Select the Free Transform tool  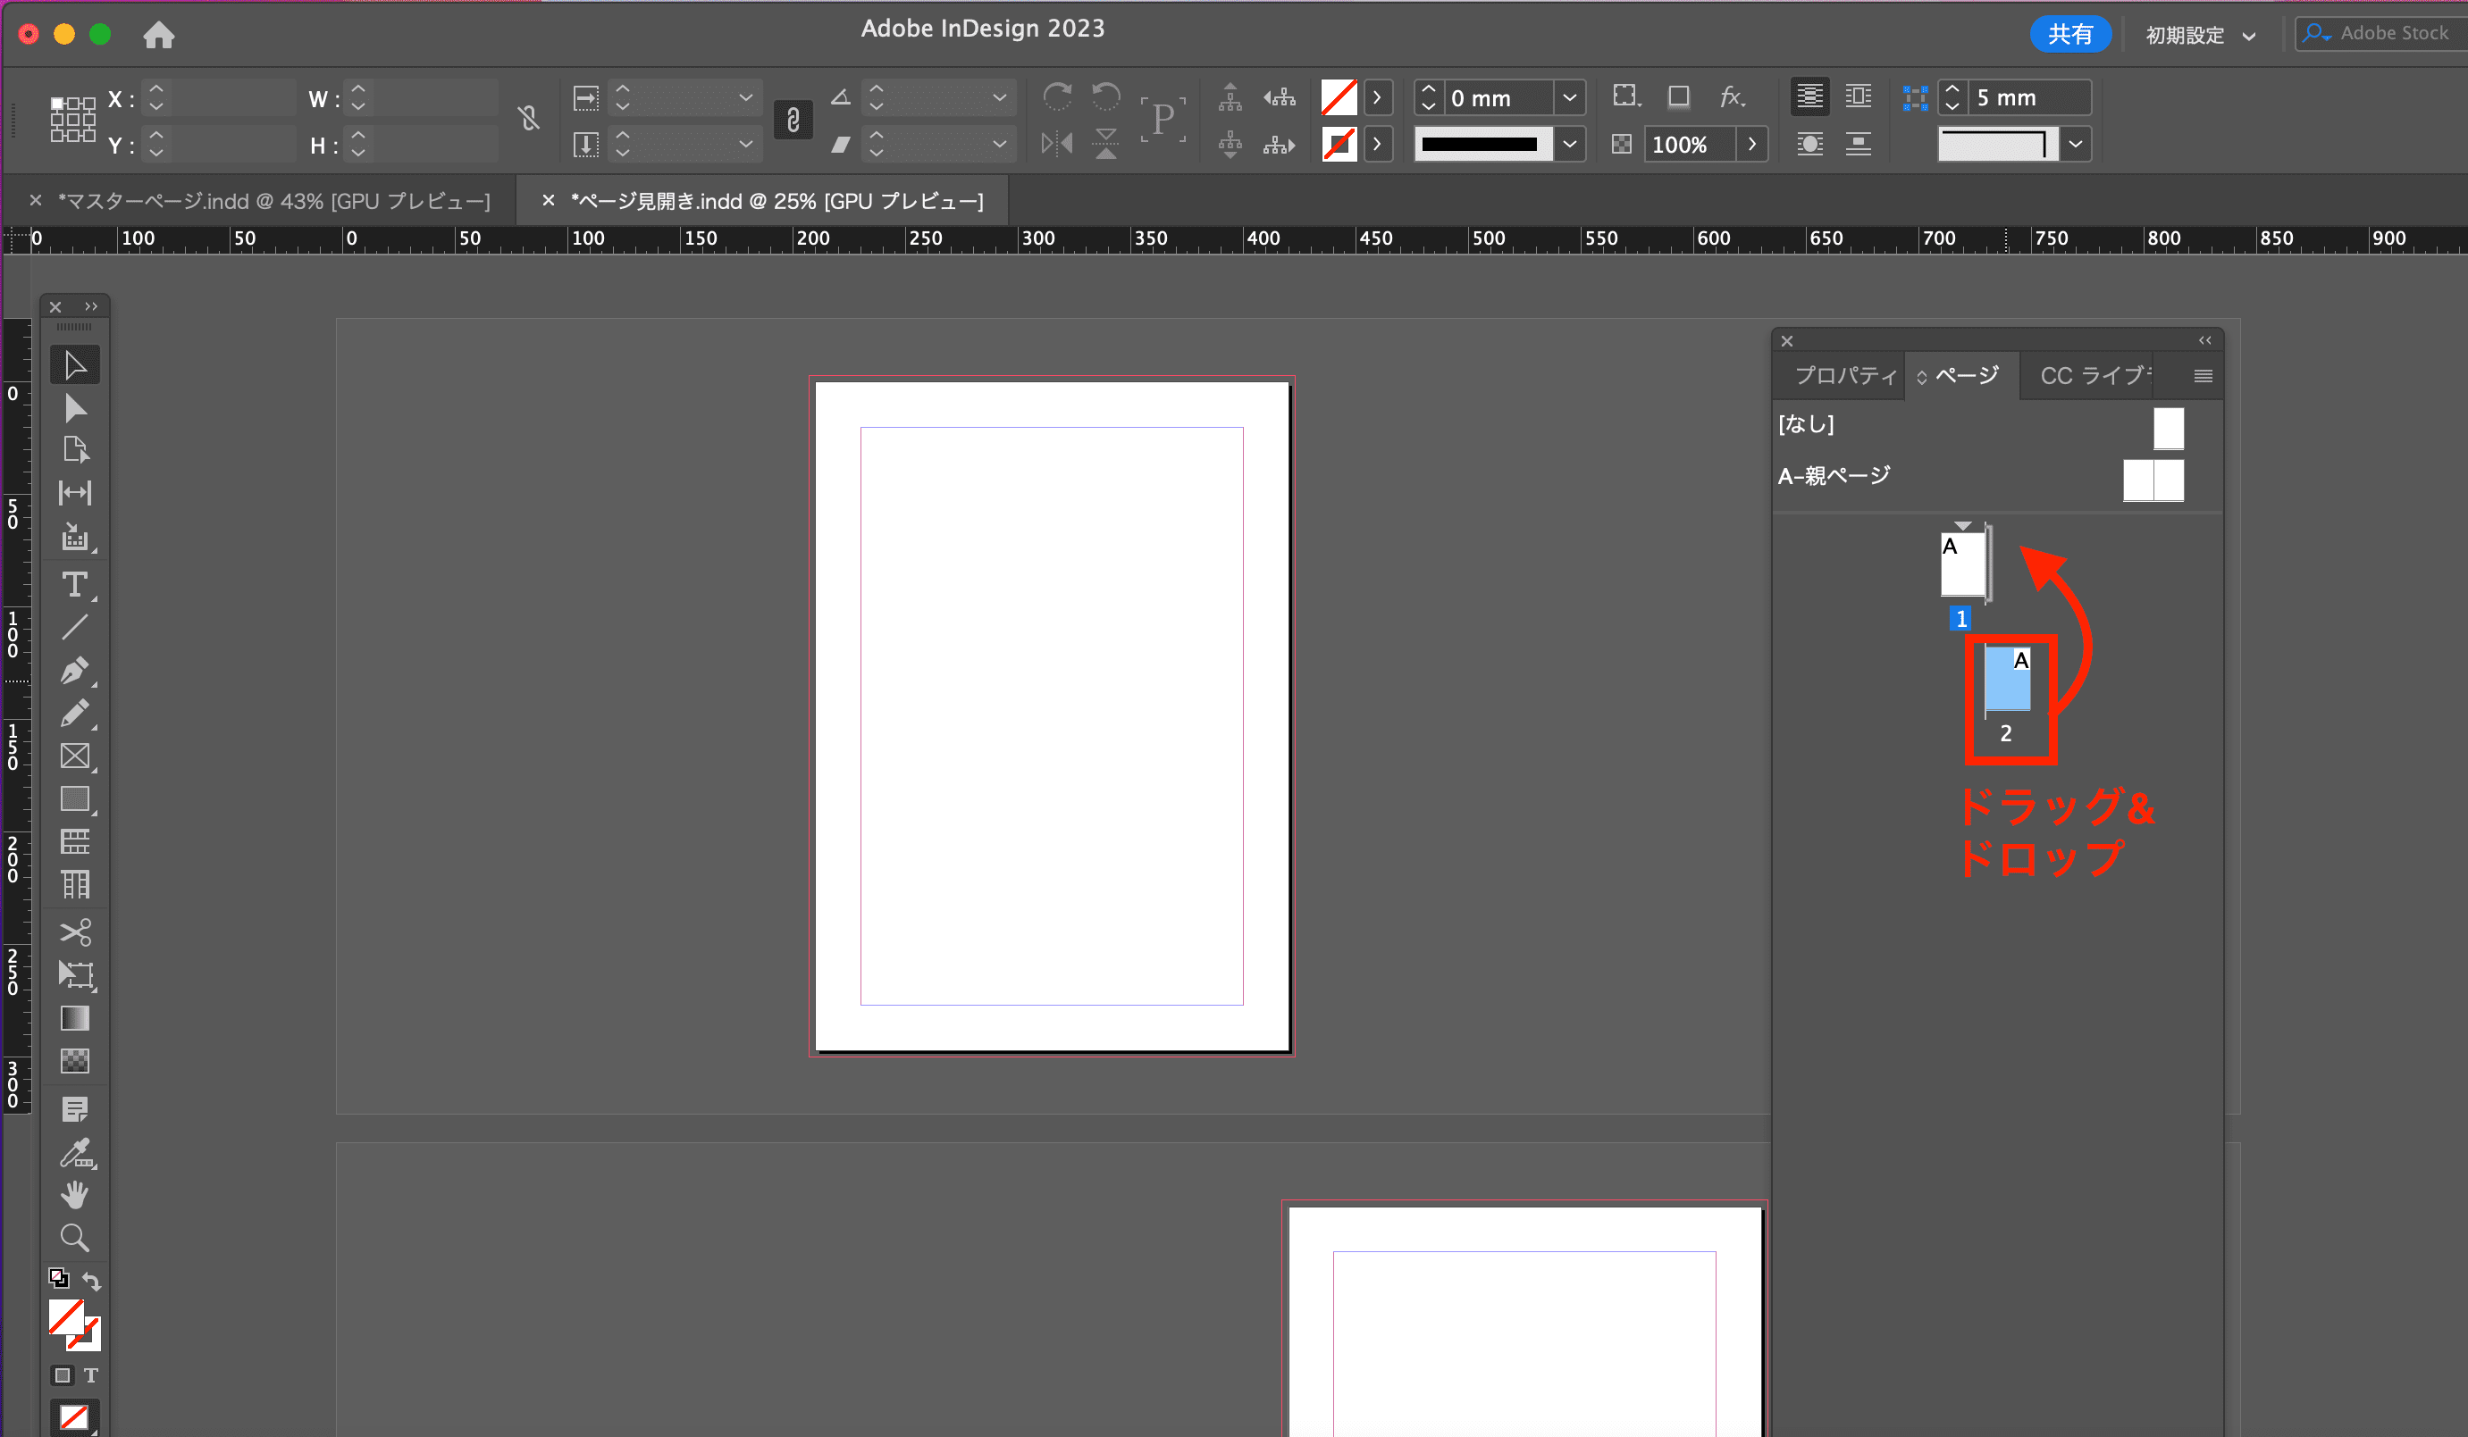[74, 975]
